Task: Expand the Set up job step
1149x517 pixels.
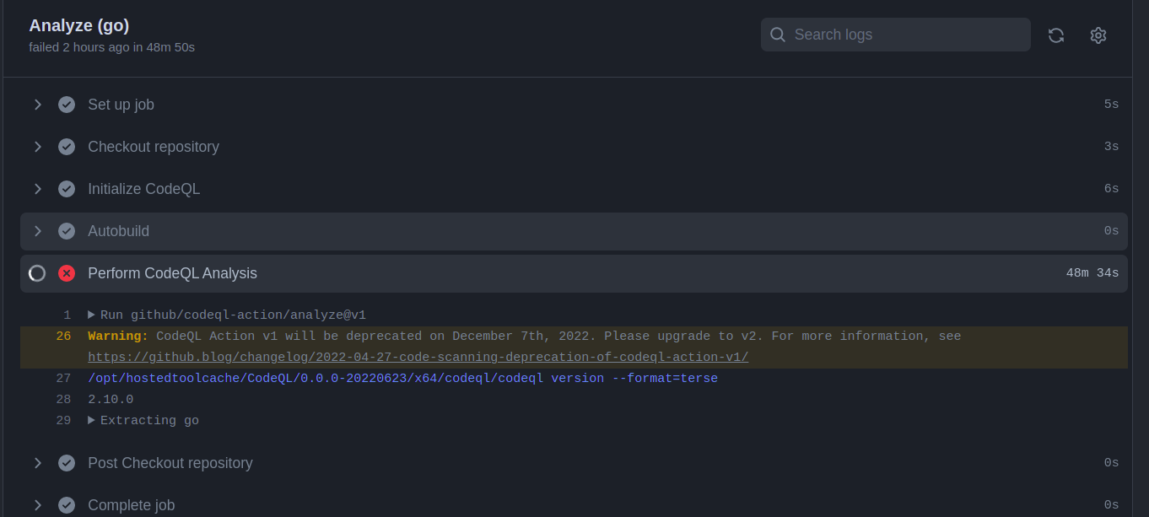Action: coord(37,104)
